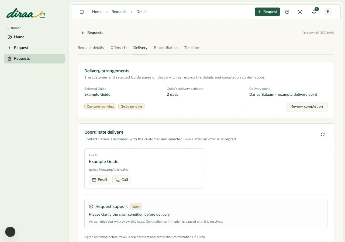Click Home in the breadcrumb

[97, 12]
